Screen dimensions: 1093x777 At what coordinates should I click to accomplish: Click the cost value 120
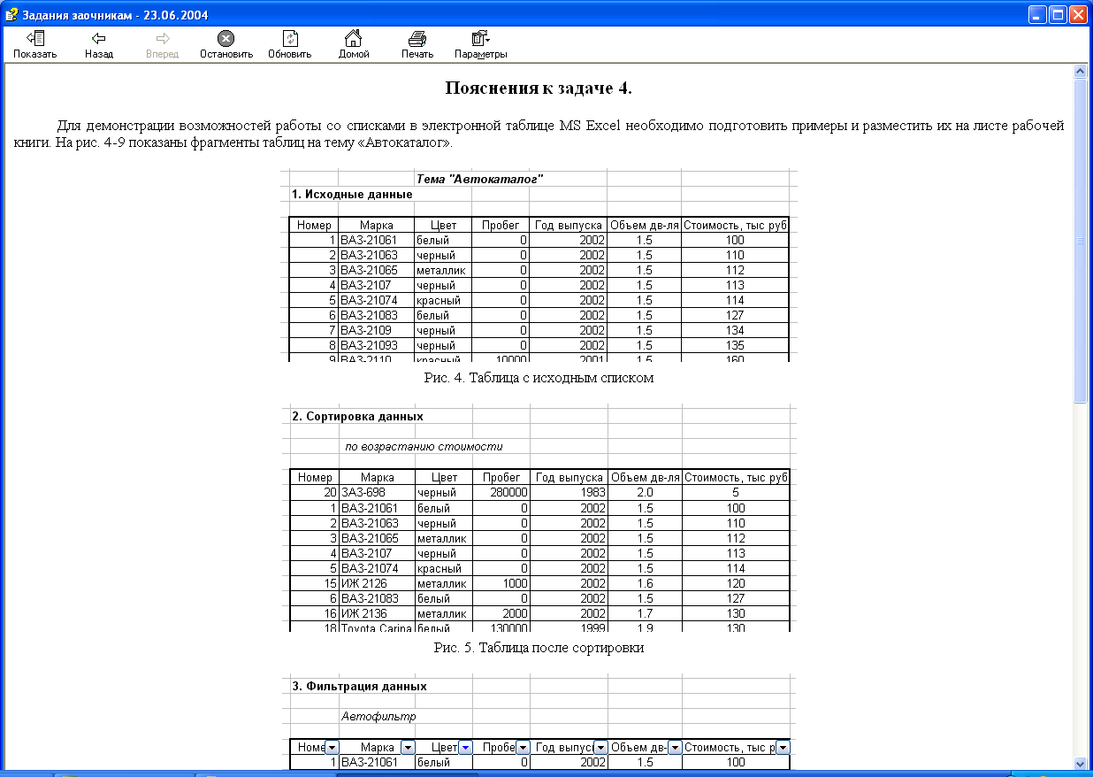735,583
